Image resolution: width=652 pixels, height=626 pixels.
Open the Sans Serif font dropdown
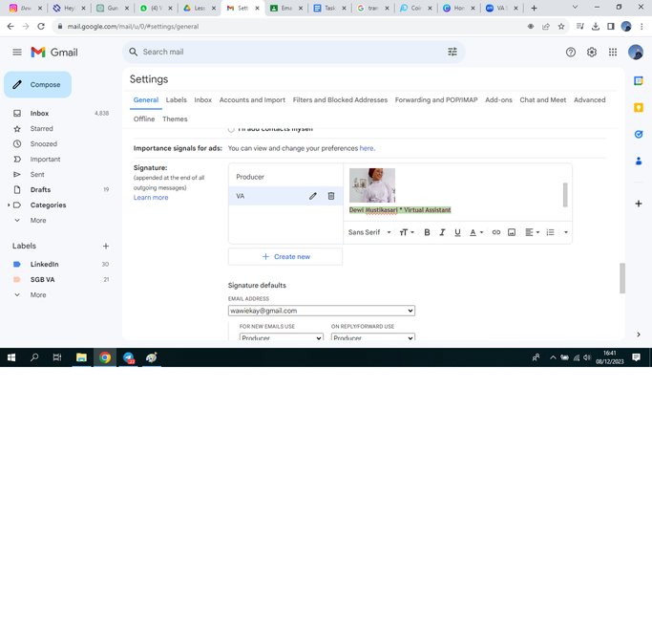[x=369, y=232]
